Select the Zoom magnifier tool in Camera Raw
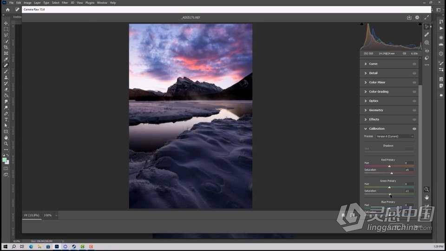Image resolution: width=446 pixels, height=251 pixels. pos(426,189)
